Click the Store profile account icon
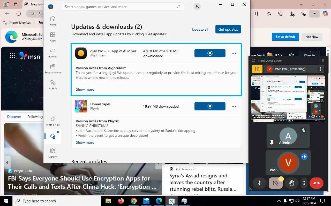The image size is (331, 206). [x=197, y=7]
